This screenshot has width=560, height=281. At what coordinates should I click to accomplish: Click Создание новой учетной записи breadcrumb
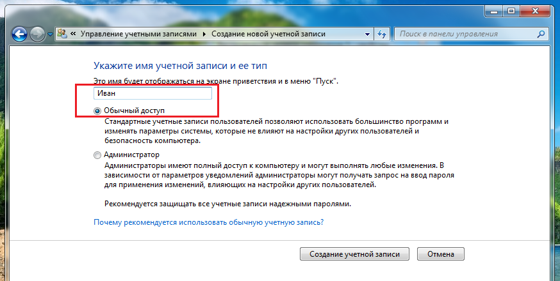click(x=268, y=33)
